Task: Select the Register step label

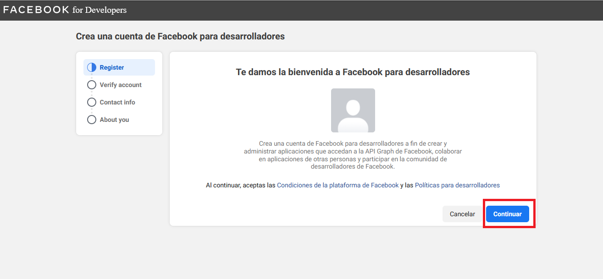Action: click(x=112, y=67)
